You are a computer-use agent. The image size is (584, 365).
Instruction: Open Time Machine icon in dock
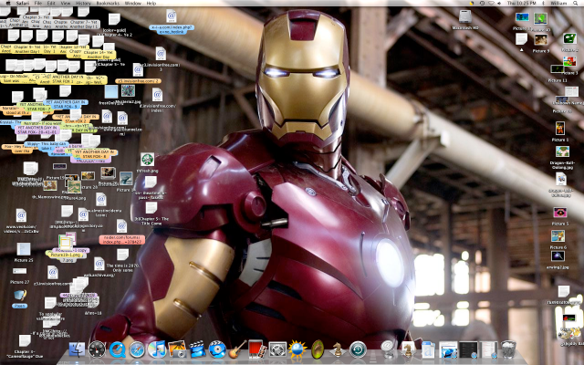point(358,349)
